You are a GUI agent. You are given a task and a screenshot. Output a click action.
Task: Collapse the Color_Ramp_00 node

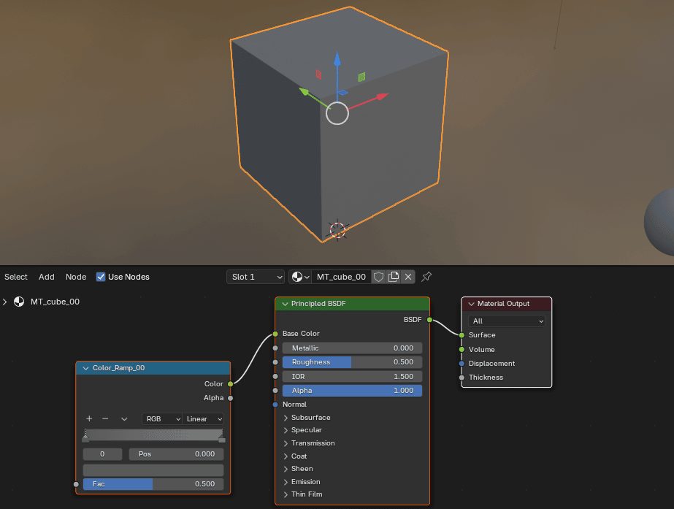click(x=85, y=368)
